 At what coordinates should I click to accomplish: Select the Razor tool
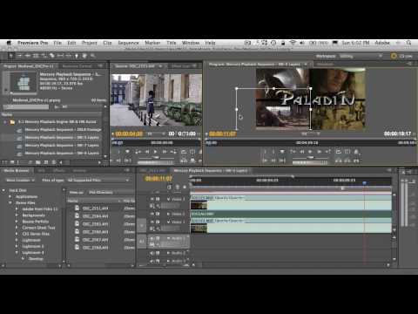point(52,55)
